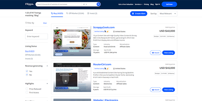Click 2.5x Profit multiple on ScrappyGeek
The height and width of the screenshot is (101, 202).
163,36
